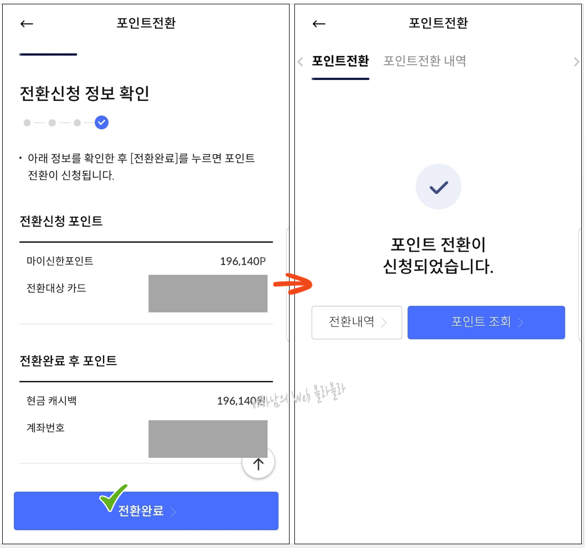This screenshot has height=548, width=585.
Task: Switch to the 포인트전환 내역 tab
Action: 424,61
